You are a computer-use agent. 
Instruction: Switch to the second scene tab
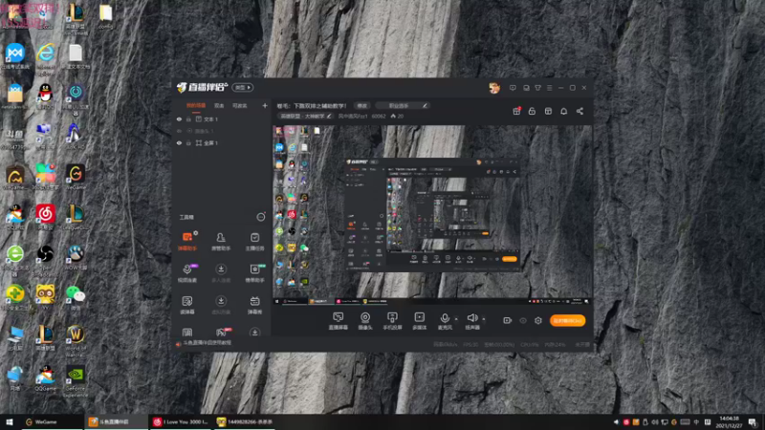tap(219, 105)
